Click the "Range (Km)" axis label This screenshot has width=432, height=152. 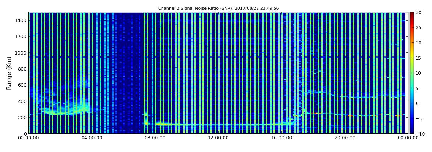coord(9,73)
